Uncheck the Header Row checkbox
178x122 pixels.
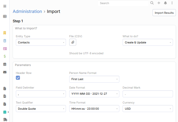(x=18, y=78)
